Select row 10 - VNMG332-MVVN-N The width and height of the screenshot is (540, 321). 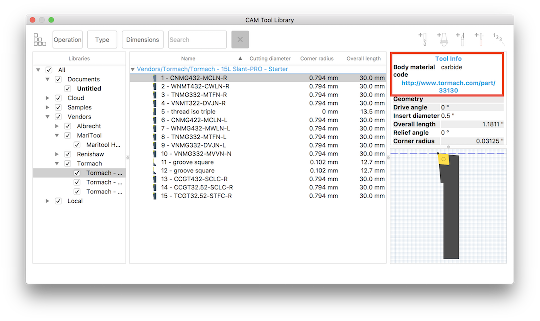(x=258, y=154)
